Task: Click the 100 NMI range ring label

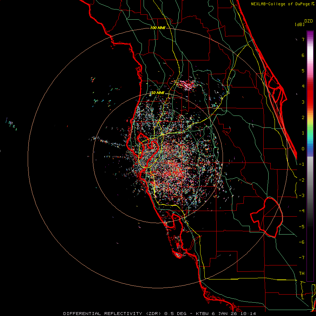Action: [158, 28]
